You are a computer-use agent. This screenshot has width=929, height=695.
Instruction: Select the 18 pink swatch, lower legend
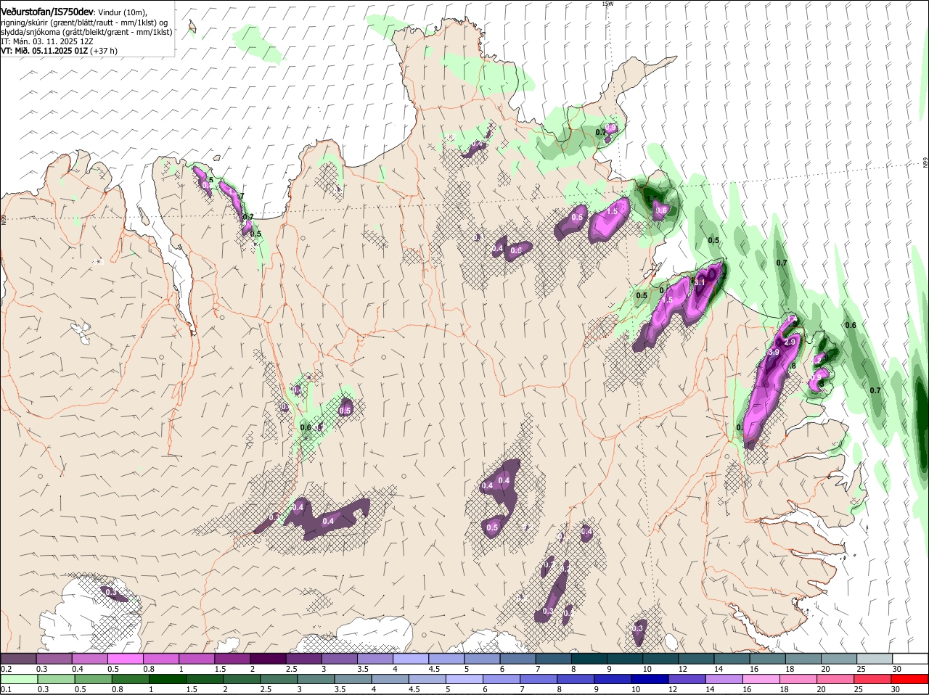(x=800, y=679)
